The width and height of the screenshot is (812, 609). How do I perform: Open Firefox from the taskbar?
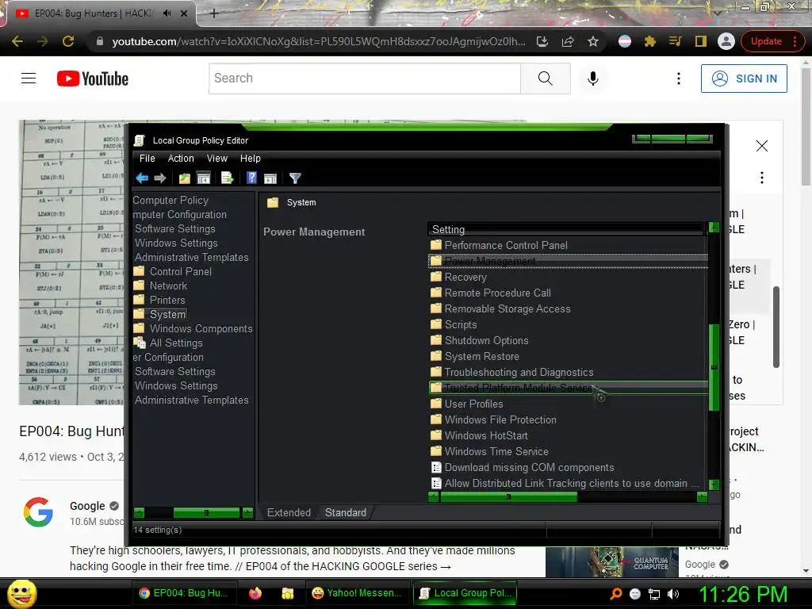coord(255,593)
